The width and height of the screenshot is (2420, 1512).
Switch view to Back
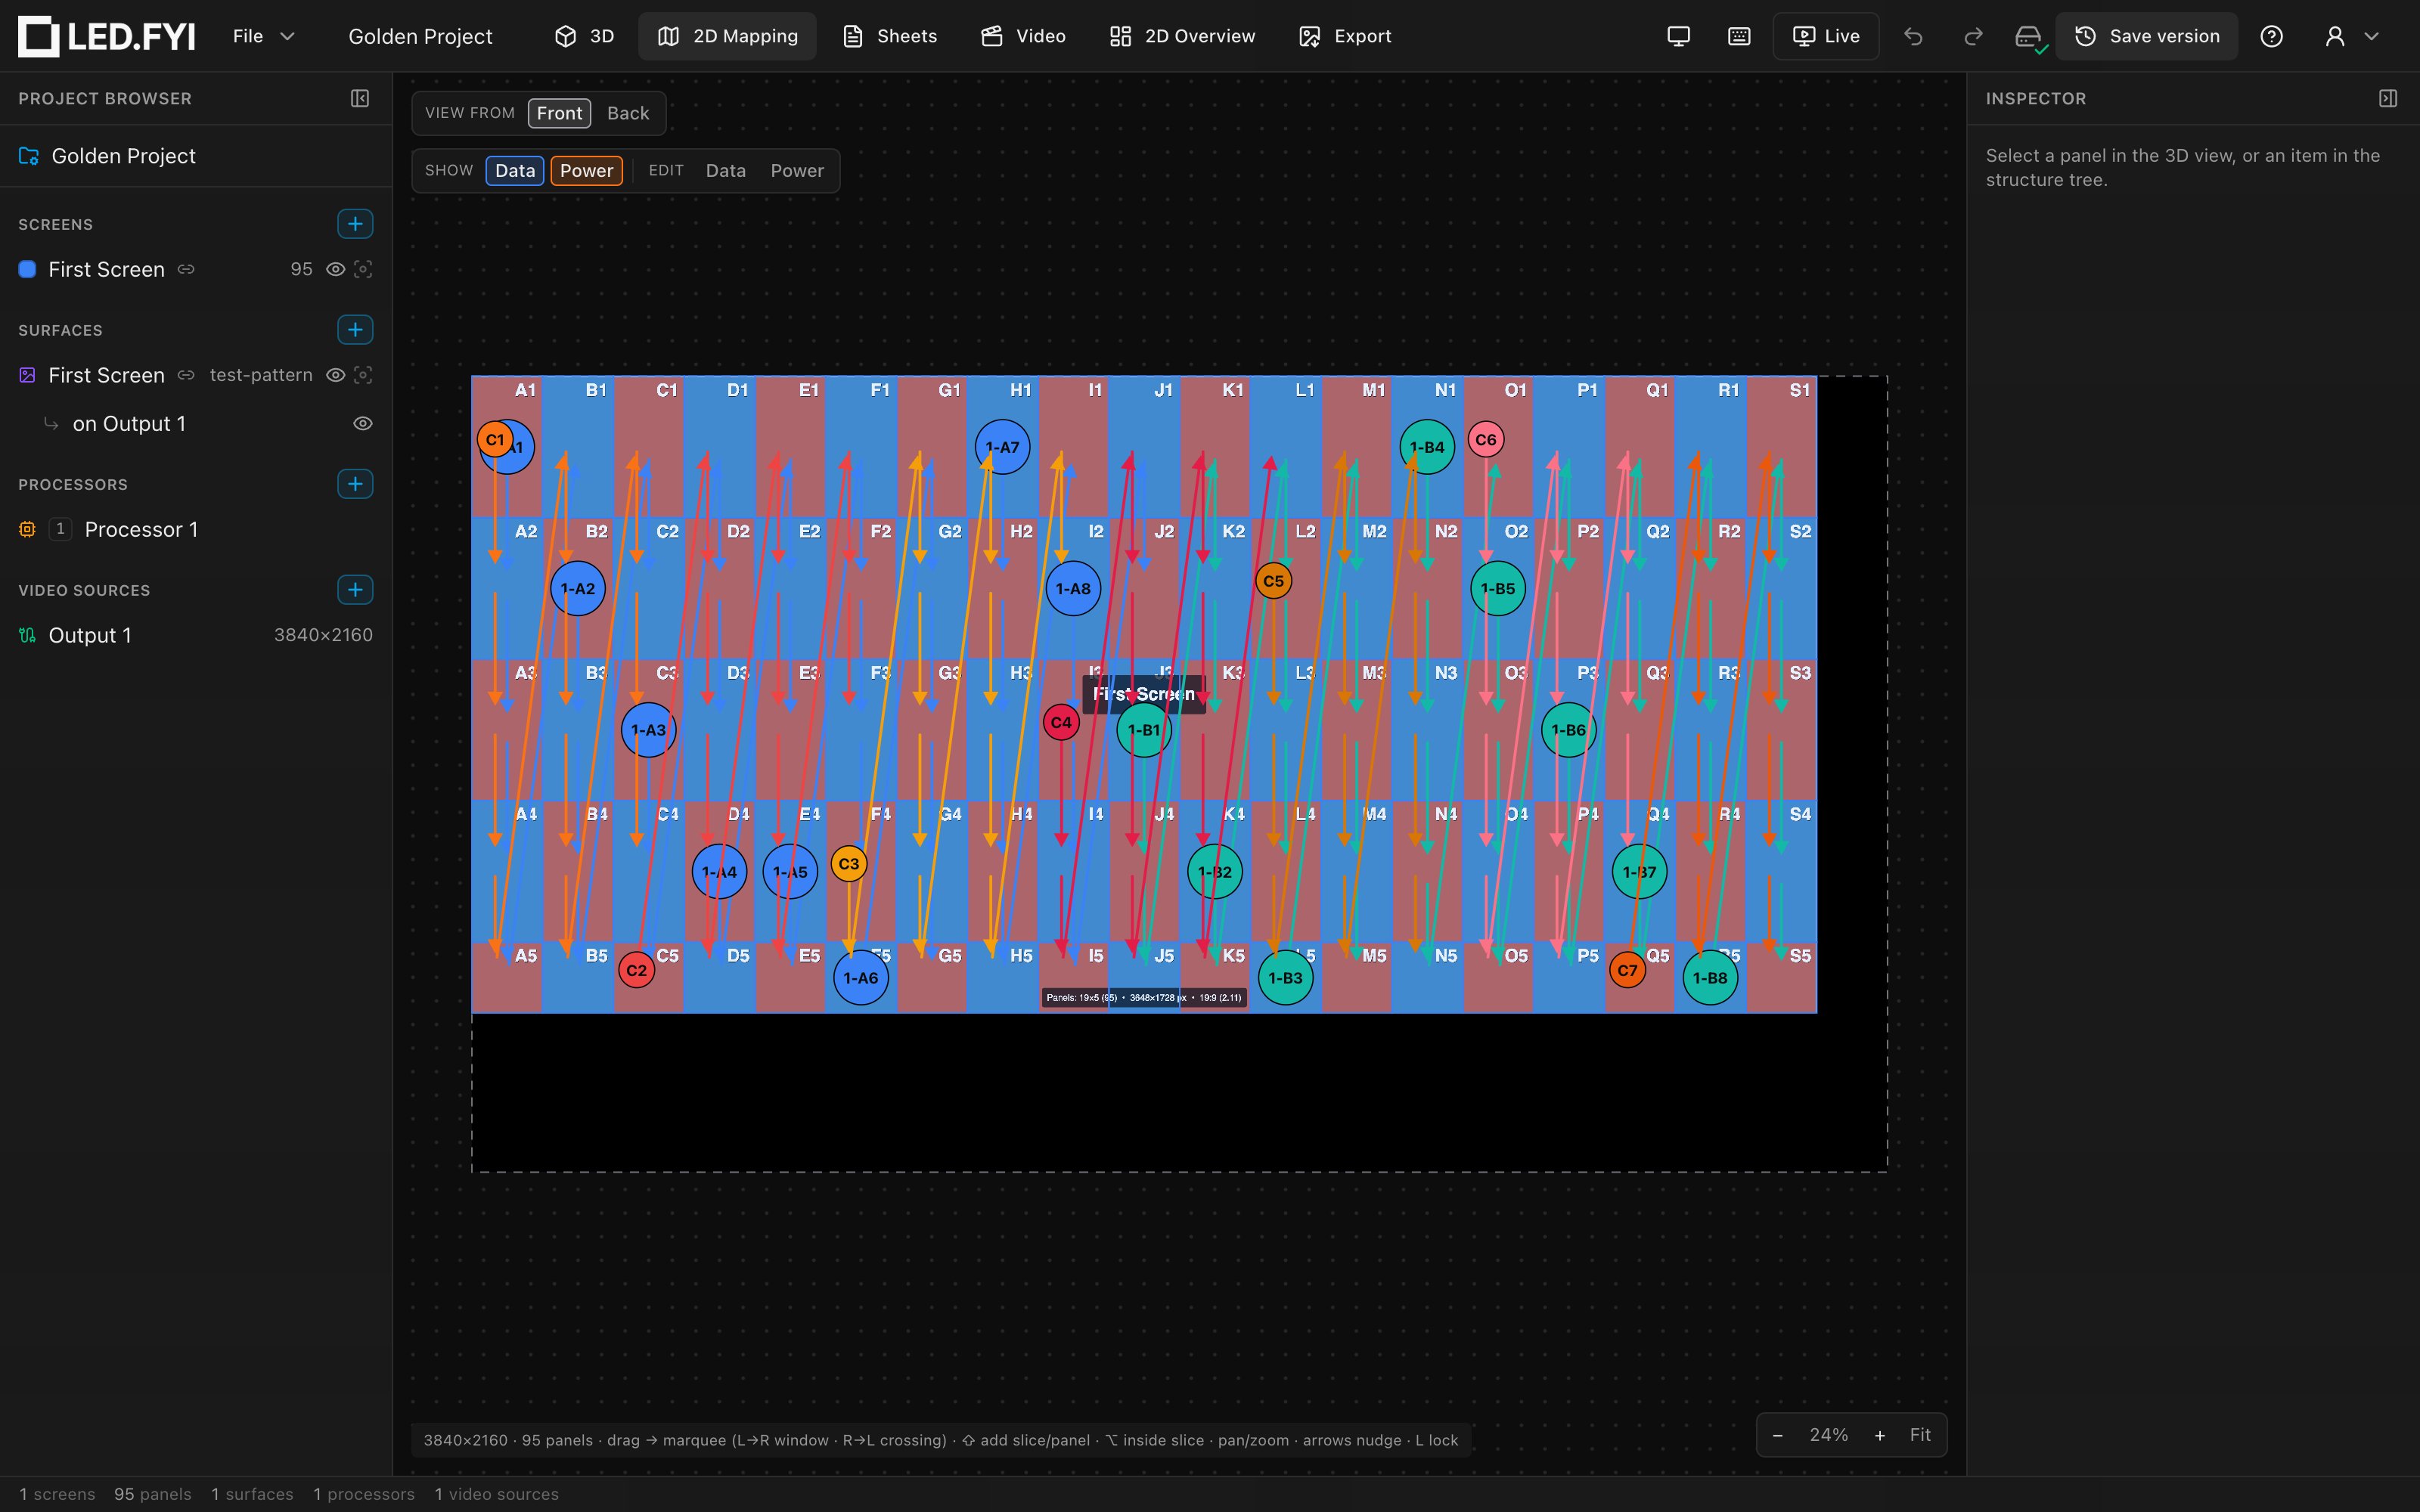[x=628, y=113]
